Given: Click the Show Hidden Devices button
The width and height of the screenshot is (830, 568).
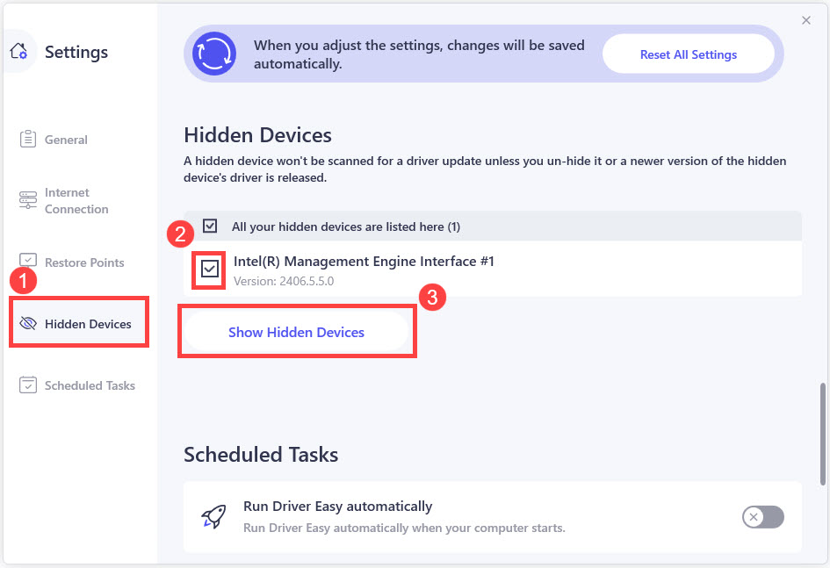Looking at the screenshot, I should (x=296, y=332).
